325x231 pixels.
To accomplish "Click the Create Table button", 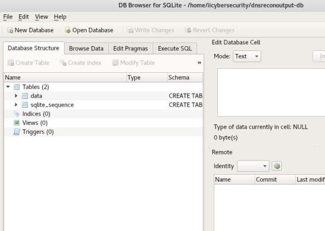I will tap(28, 63).
